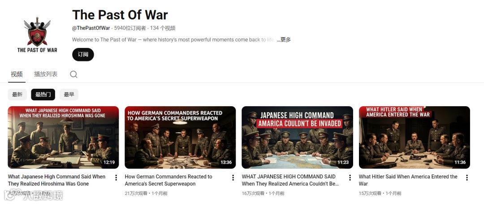Open What Hitler Said video thumbnail

click(415, 137)
